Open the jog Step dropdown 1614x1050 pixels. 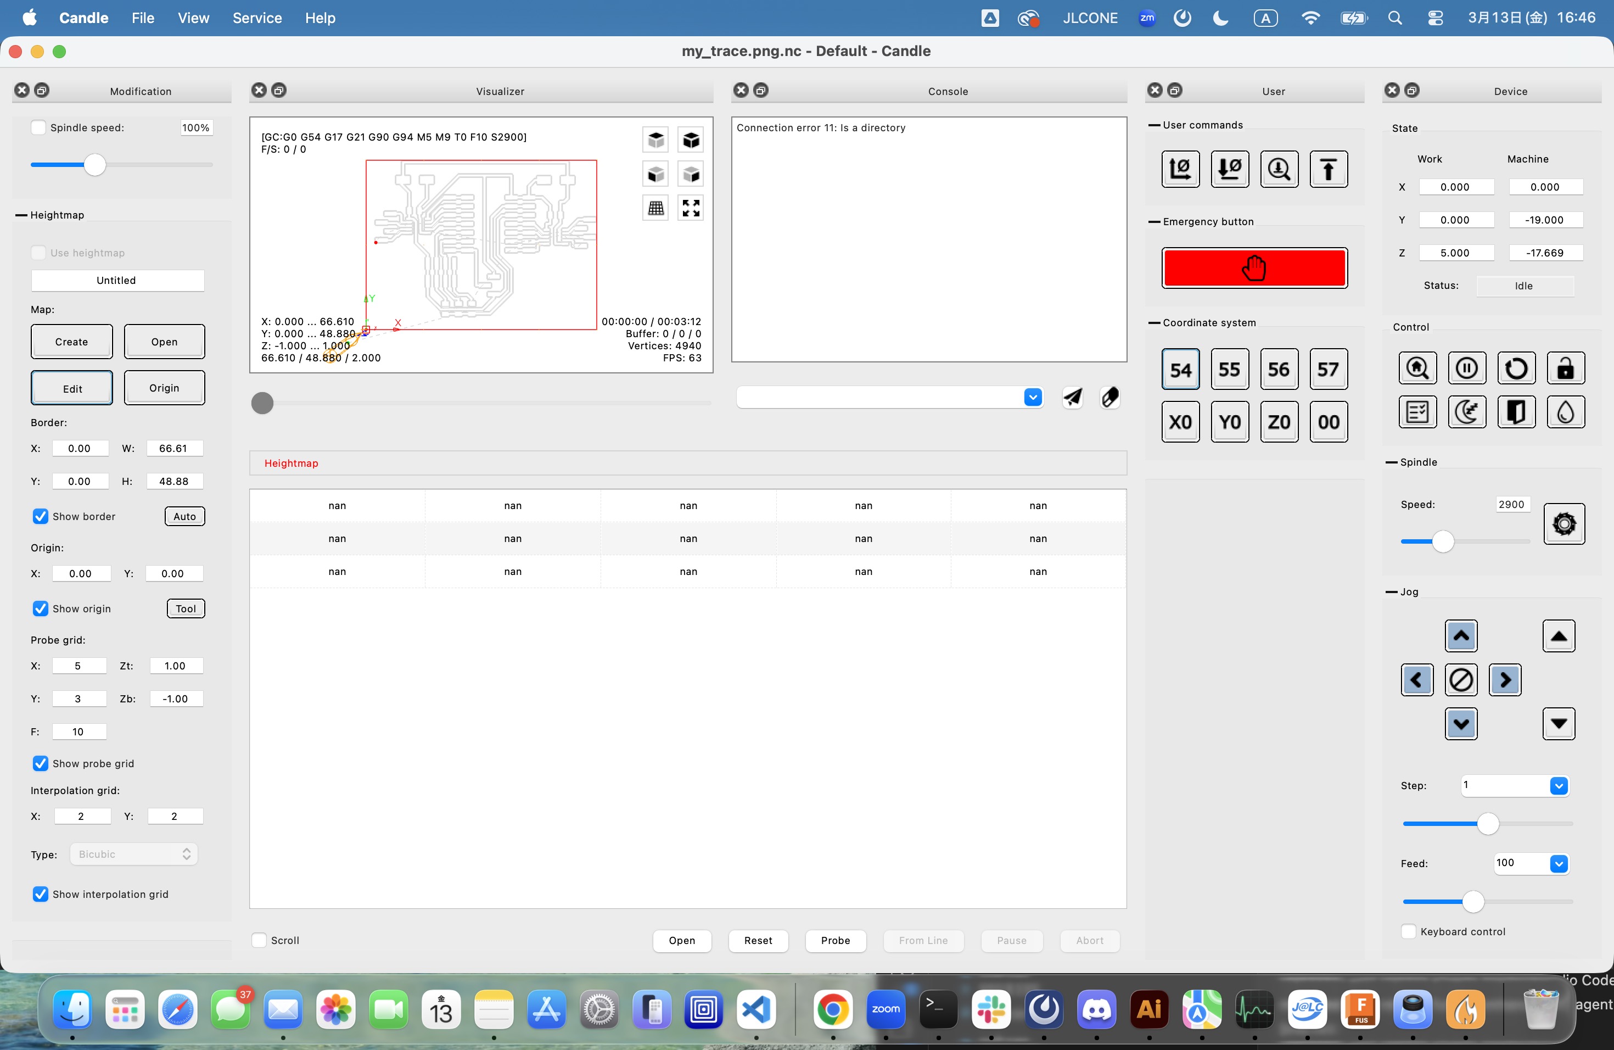tap(1559, 785)
